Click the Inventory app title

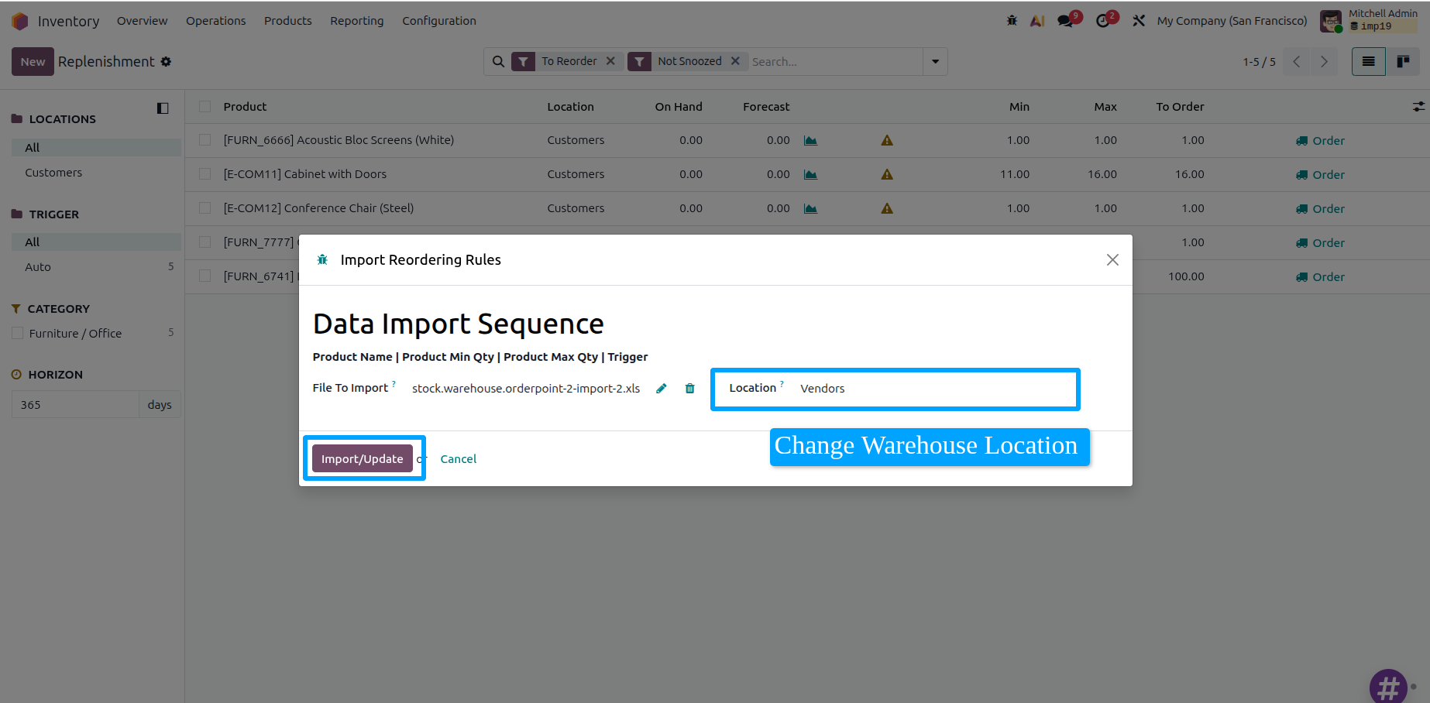(x=68, y=21)
